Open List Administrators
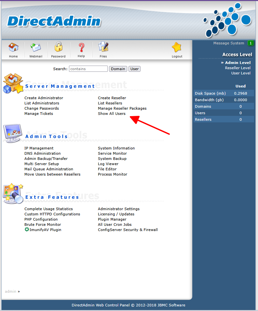This screenshot has height=311, width=258. coord(42,103)
